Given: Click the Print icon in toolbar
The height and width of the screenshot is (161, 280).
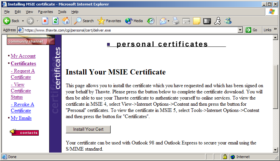Looking at the screenshot, I should 176,21.
